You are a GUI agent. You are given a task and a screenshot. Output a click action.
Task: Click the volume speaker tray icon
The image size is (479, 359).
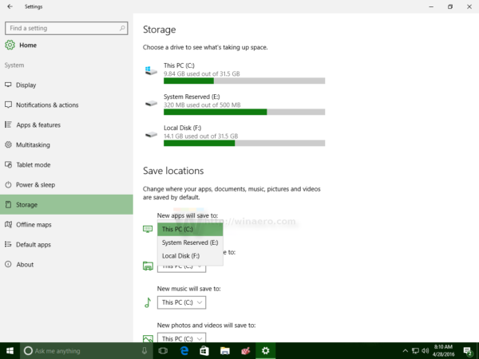(x=426, y=351)
